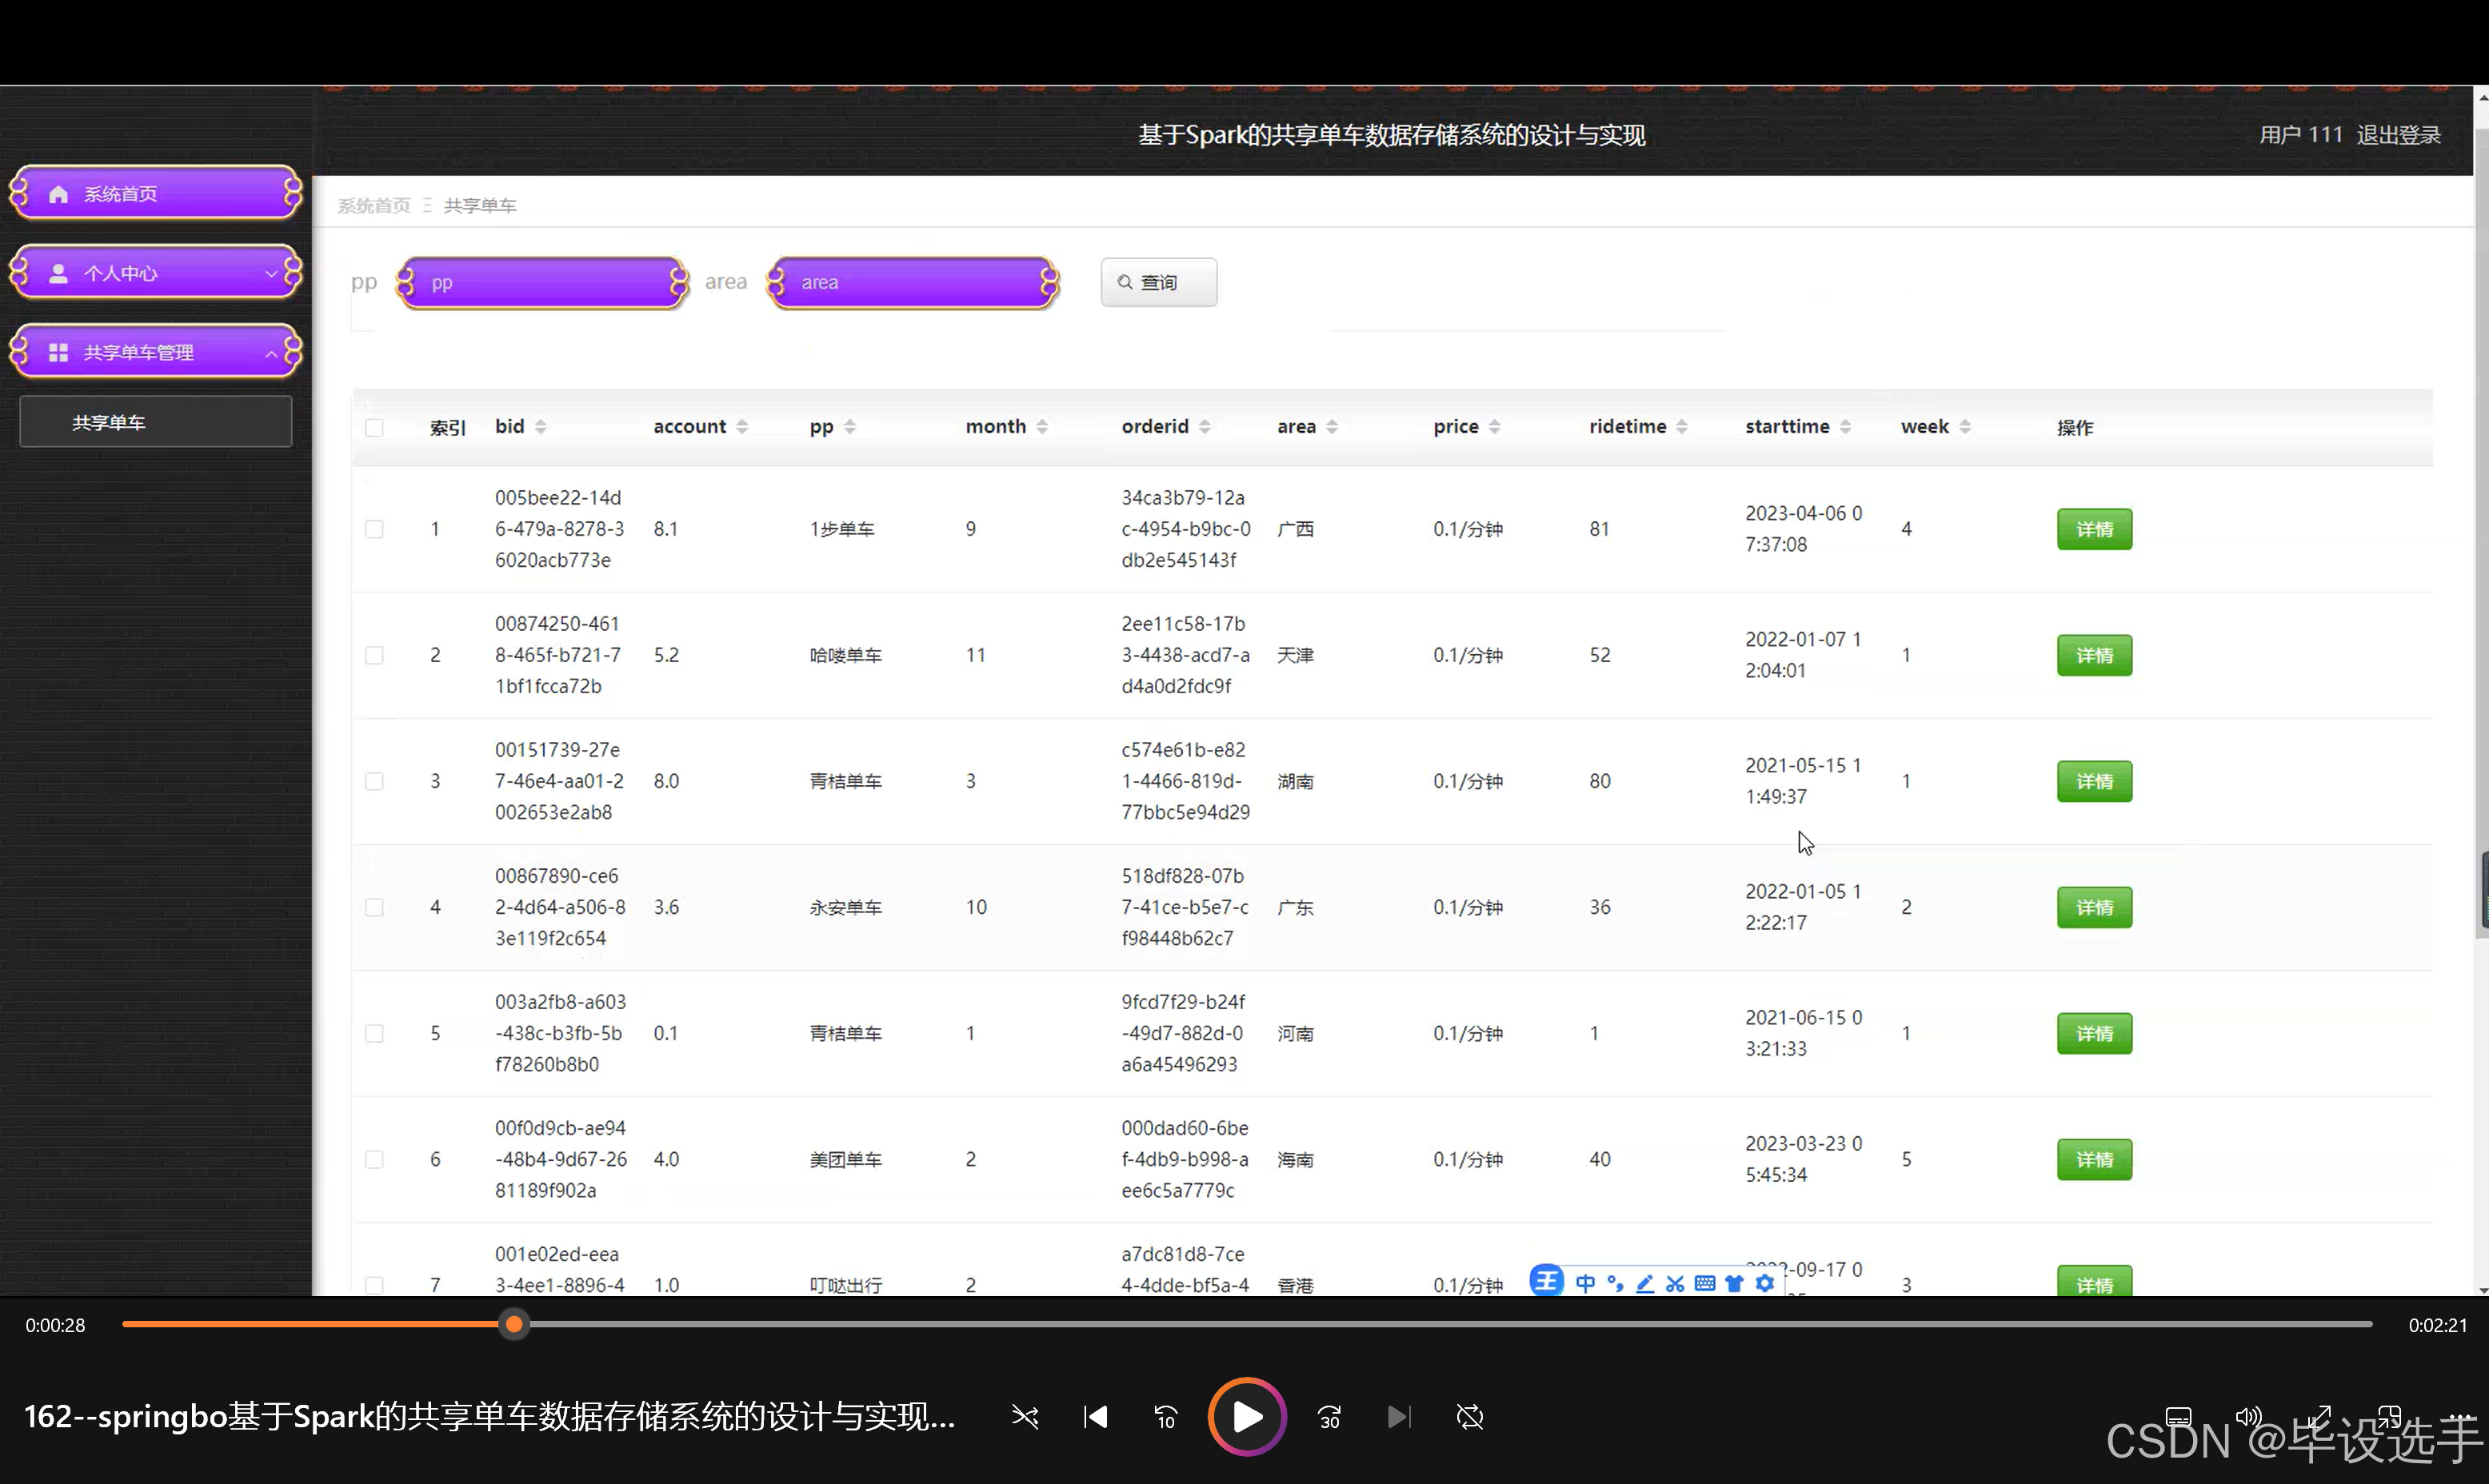Click in the pp filter input field

(543, 283)
